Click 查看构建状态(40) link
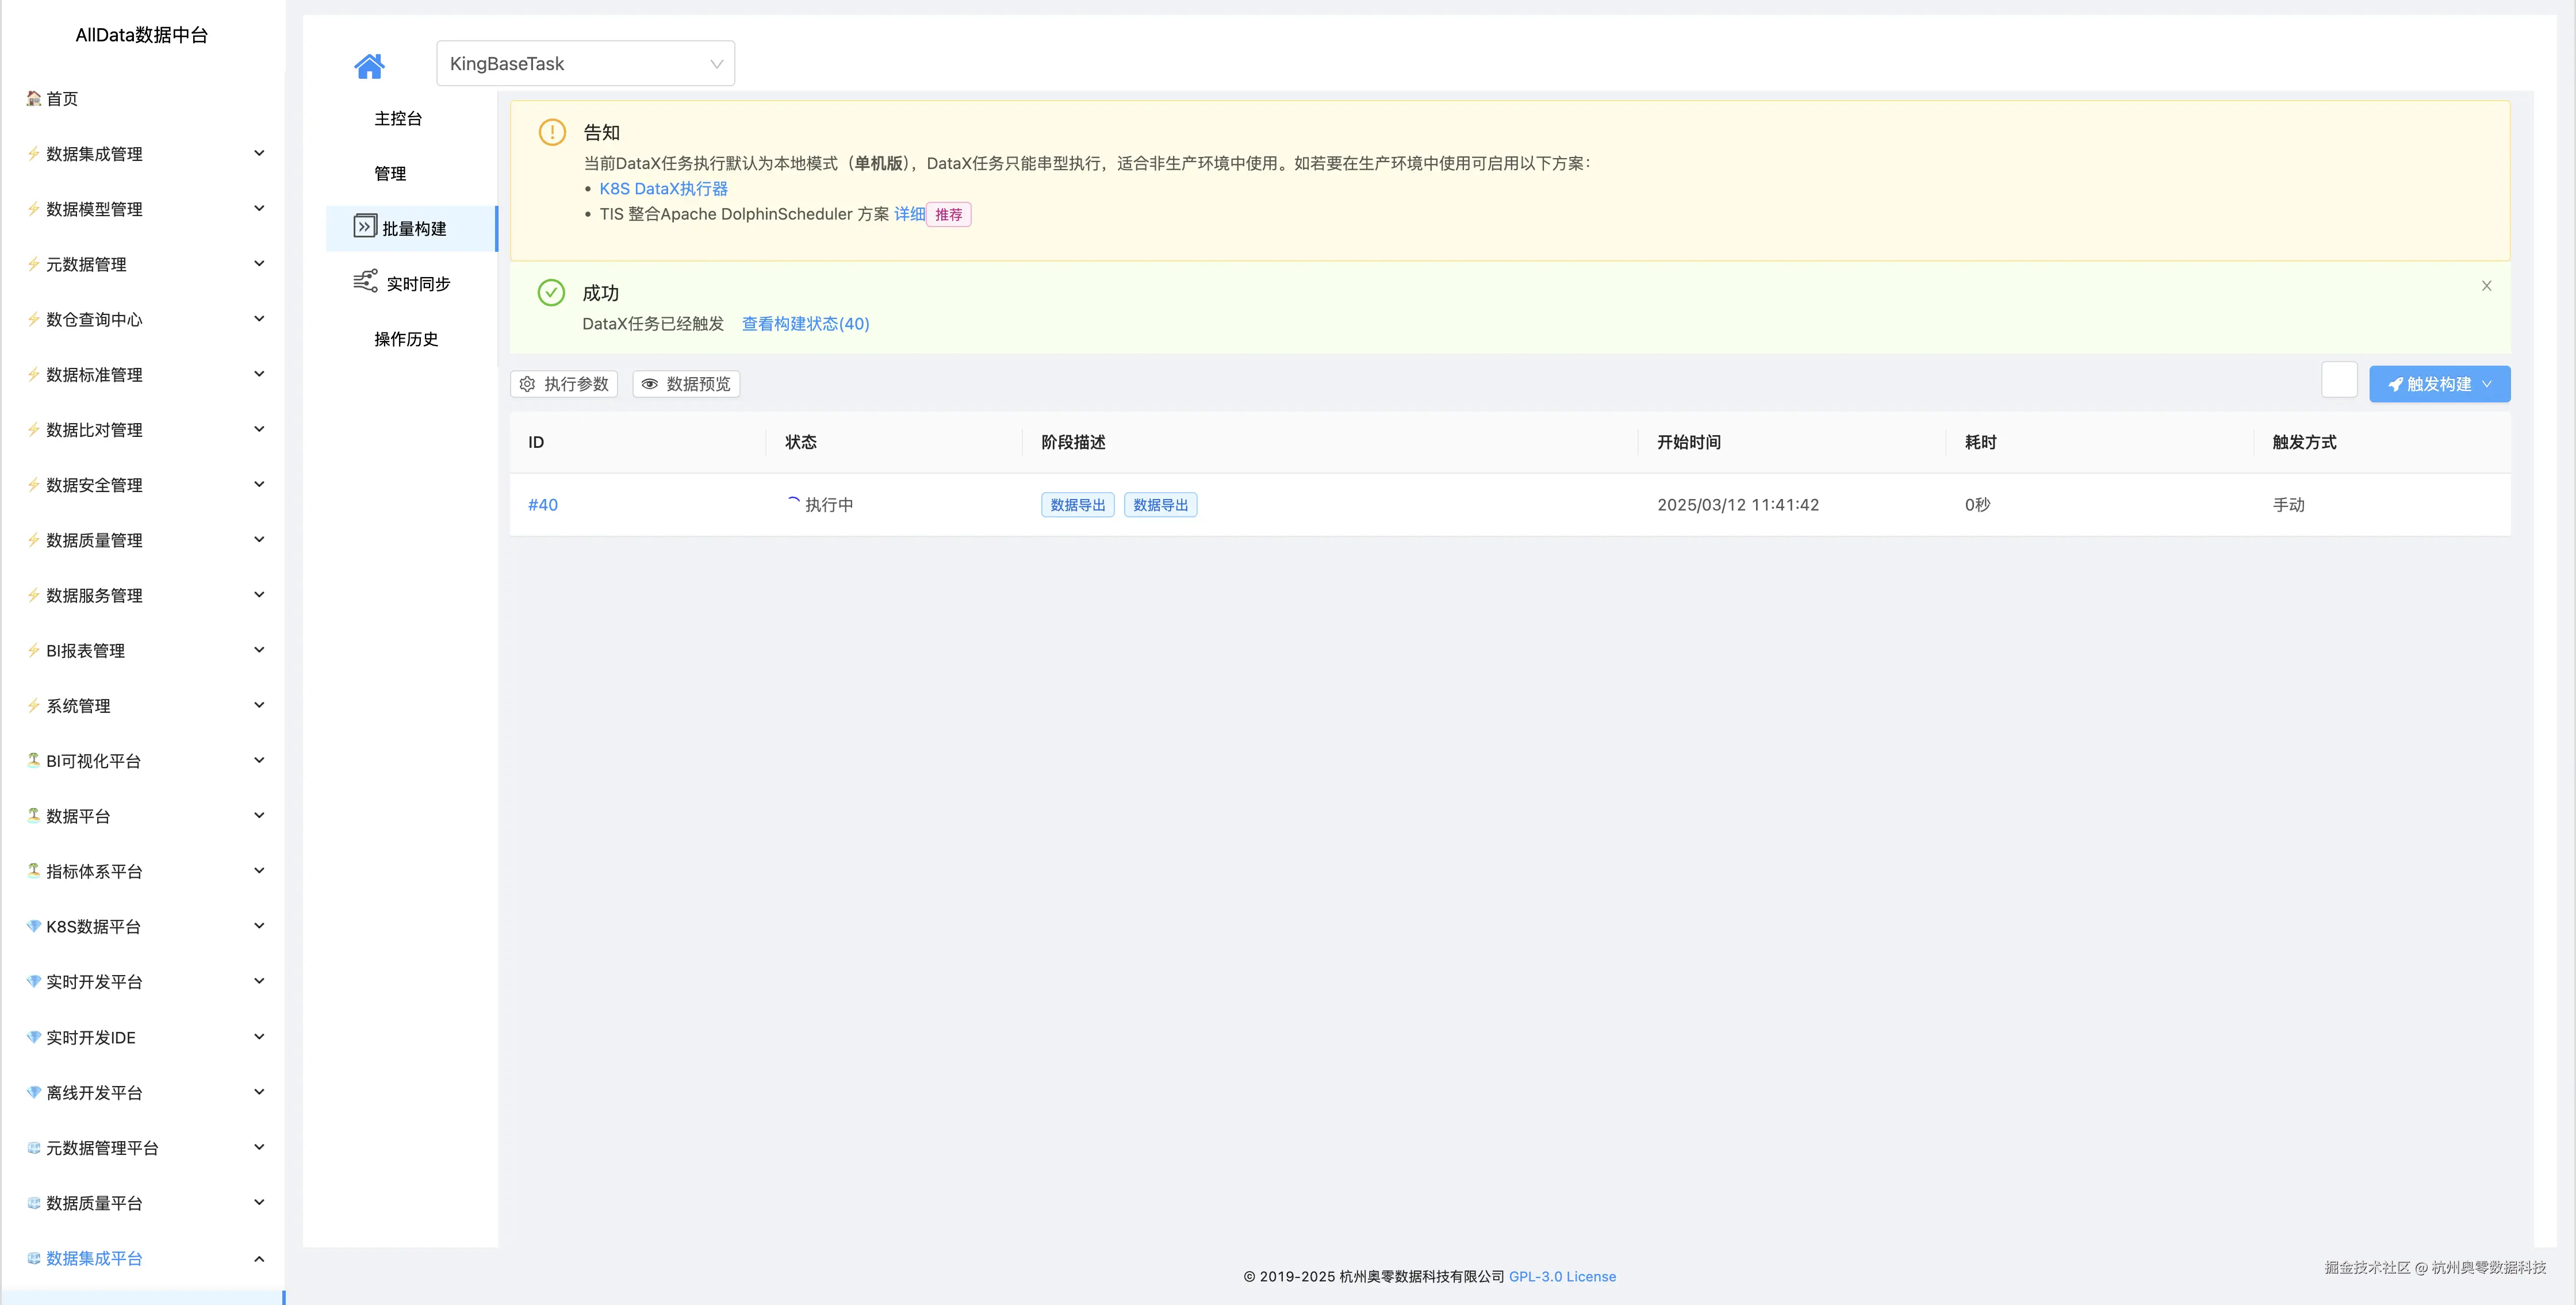The image size is (2576, 1305). coord(805,323)
